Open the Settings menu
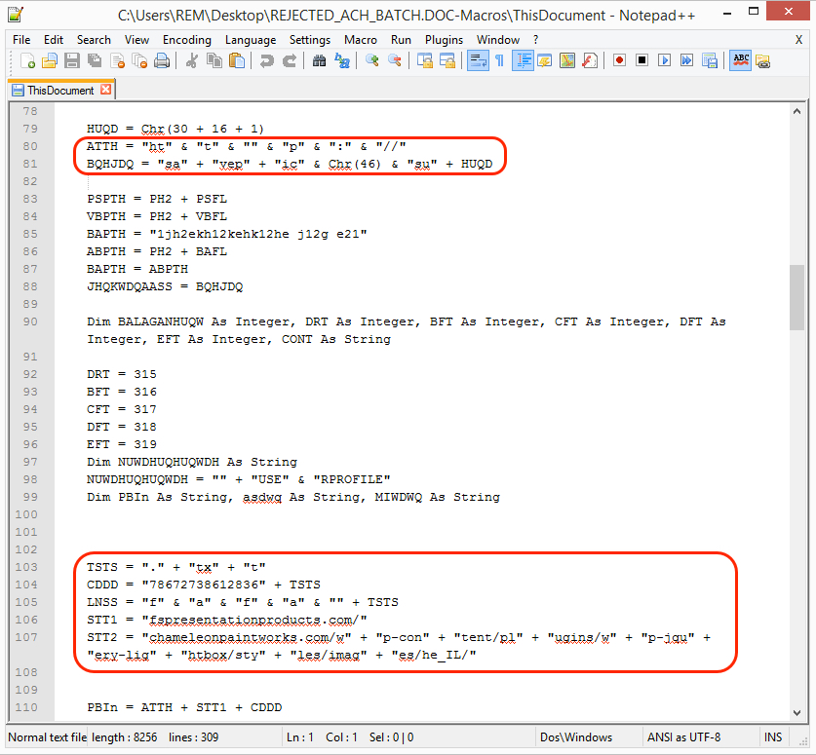The height and width of the screenshot is (755, 816). coord(310,40)
